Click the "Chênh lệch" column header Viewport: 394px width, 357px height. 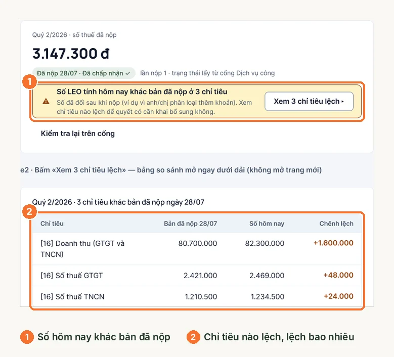pos(336,224)
